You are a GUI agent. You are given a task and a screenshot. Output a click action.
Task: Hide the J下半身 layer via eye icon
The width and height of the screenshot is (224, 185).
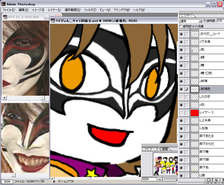[181, 42]
